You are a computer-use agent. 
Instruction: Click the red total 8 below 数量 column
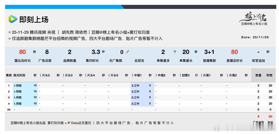pyautogui.click(x=258, y=116)
